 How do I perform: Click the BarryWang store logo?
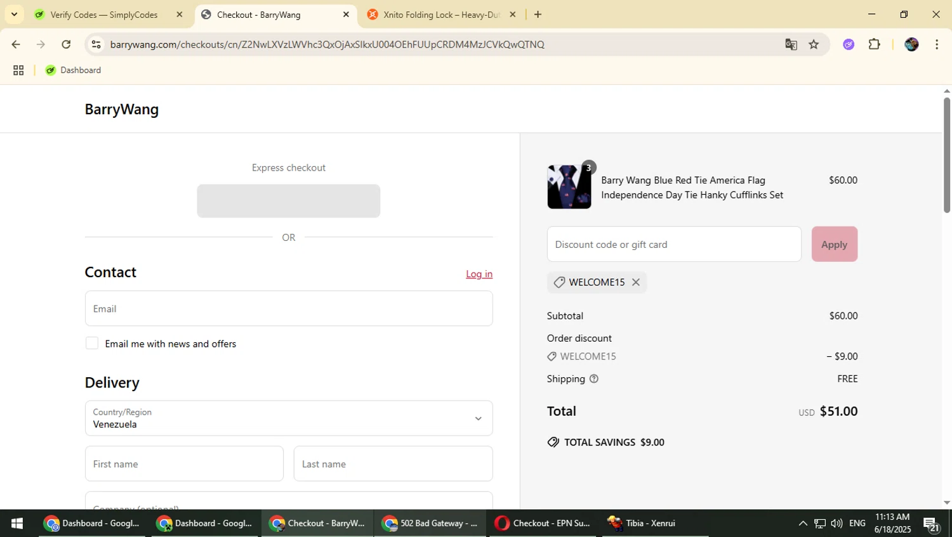click(122, 109)
